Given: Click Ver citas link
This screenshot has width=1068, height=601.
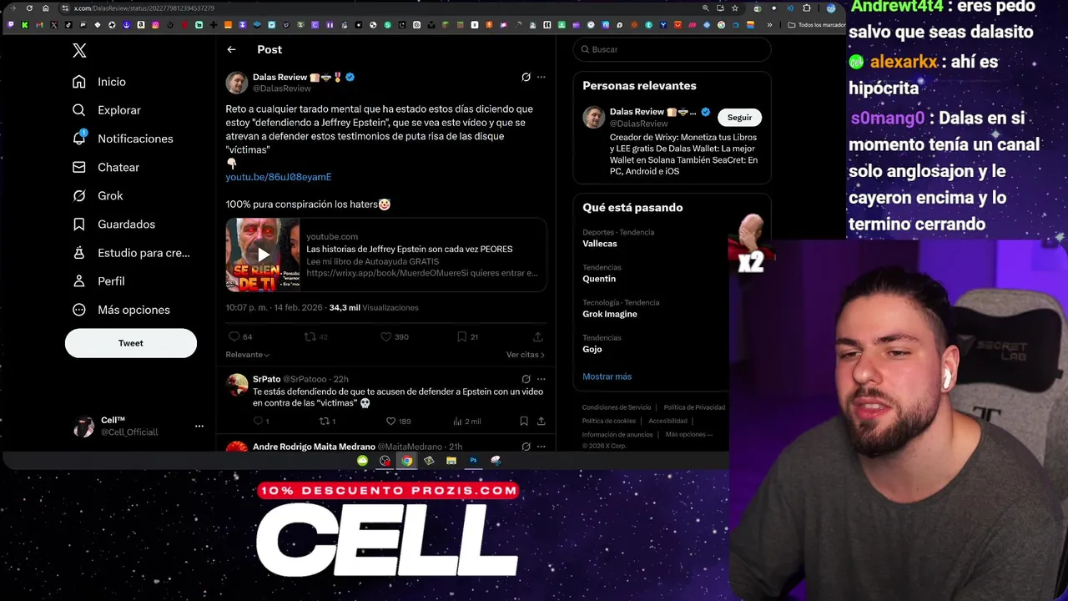Looking at the screenshot, I should tap(525, 355).
